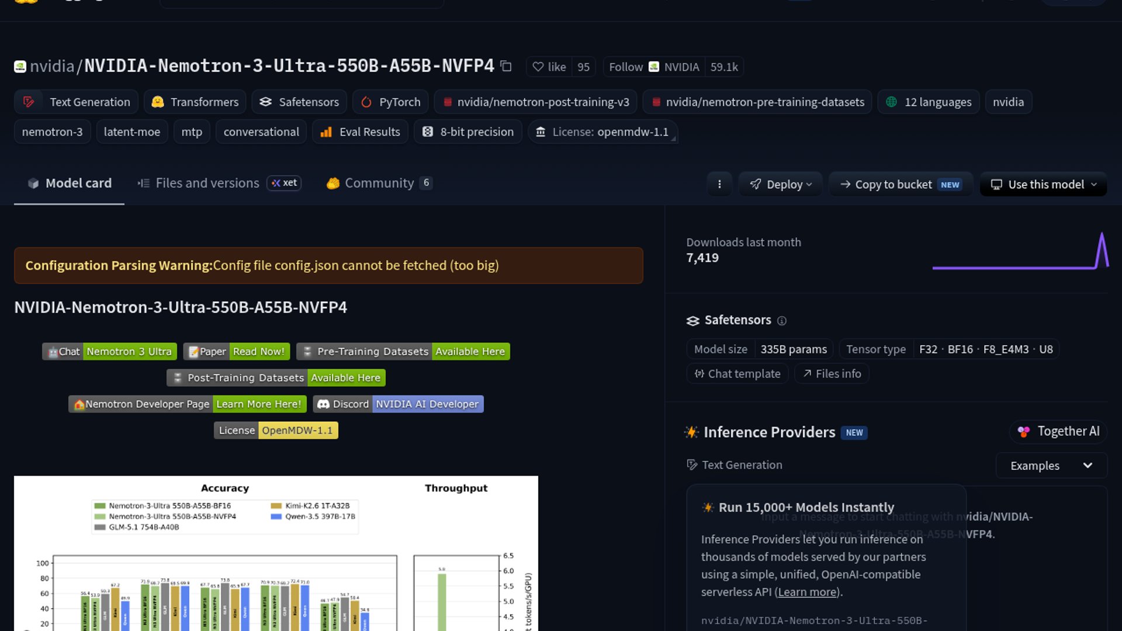Viewport: 1122px width, 631px height.
Task: Click the Eval Results tag
Action: pyautogui.click(x=360, y=132)
